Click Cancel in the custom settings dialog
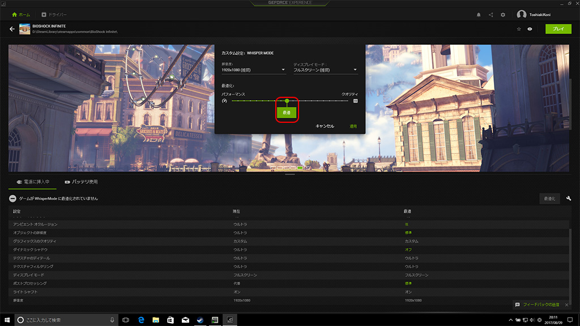Viewport: 580px width, 326px height. [x=325, y=126]
